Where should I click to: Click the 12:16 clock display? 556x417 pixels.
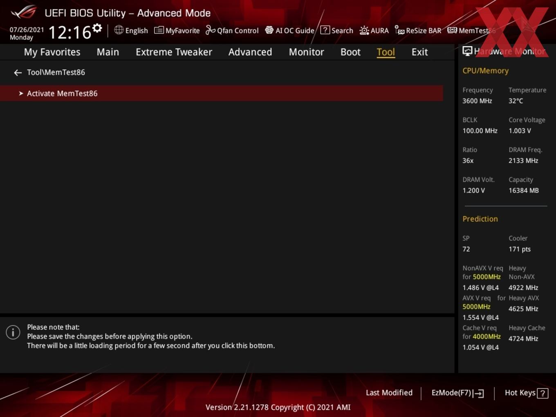pos(69,32)
